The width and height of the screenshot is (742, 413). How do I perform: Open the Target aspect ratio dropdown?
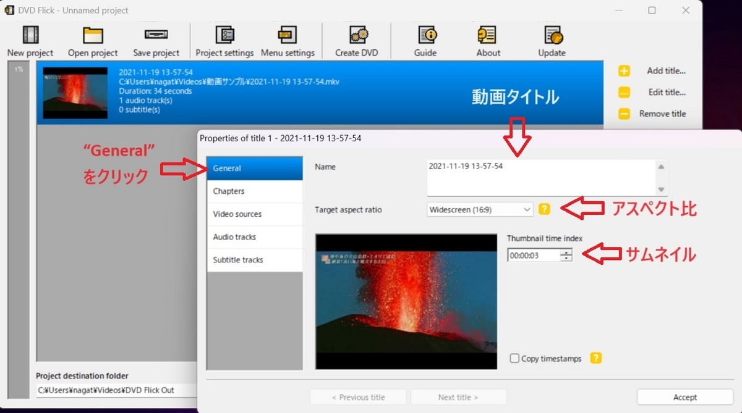[x=480, y=210]
